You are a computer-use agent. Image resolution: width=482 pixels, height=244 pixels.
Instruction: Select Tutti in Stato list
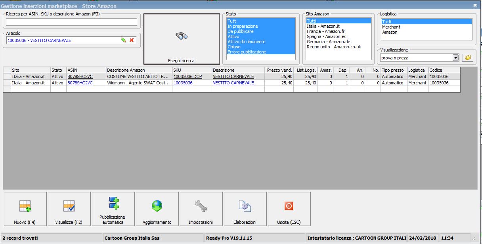pos(261,21)
